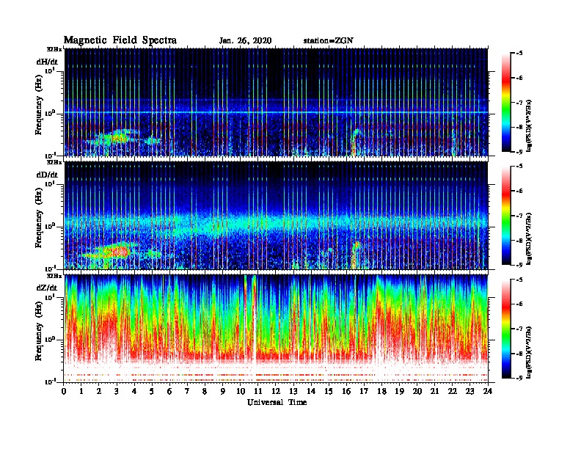Screen dimensions: 581x449
Task: Click hour 20 tick label on time axis
Action: tap(417, 392)
